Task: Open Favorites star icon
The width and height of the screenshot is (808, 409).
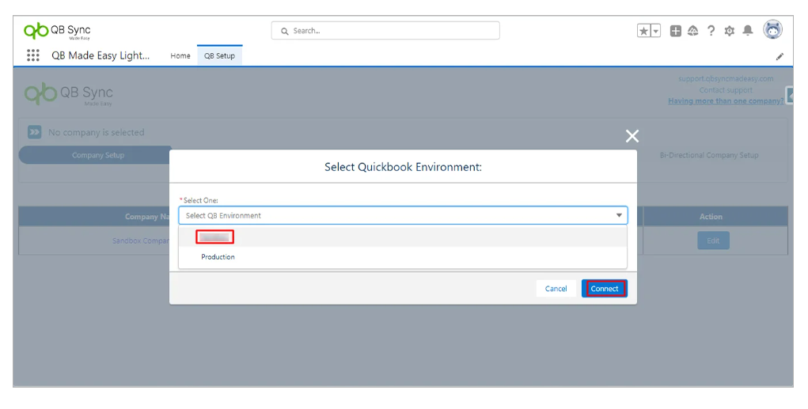Action: click(x=643, y=31)
